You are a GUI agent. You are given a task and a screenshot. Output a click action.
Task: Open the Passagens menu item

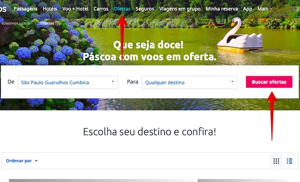(26, 9)
